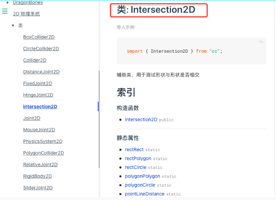Expand the DragonBones tree node
The height and width of the screenshot is (200, 276).
coord(8,3)
